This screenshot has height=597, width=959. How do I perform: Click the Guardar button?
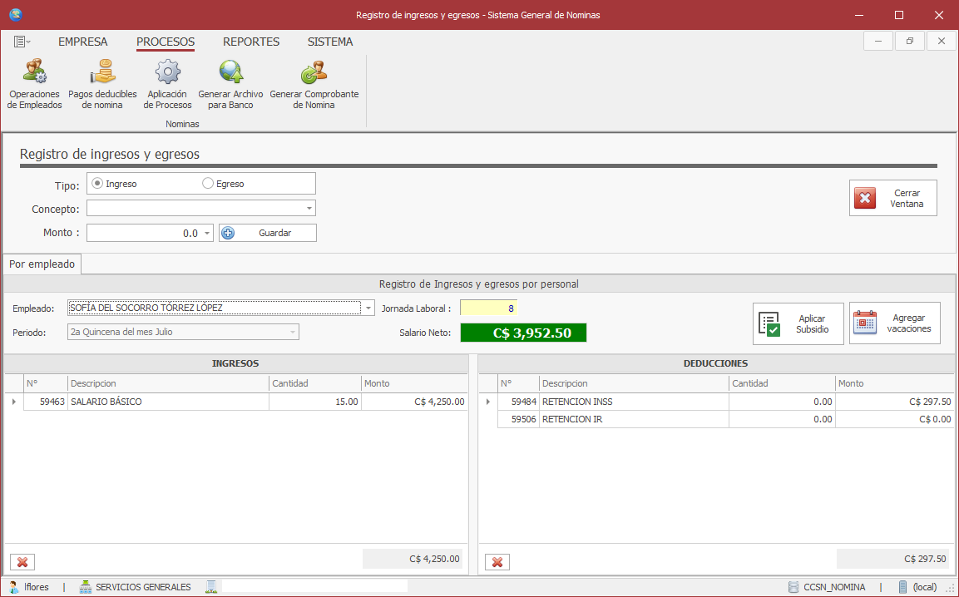tap(268, 233)
